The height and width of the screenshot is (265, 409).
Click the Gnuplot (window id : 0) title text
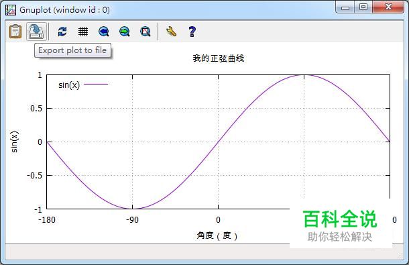[x=64, y=10]
